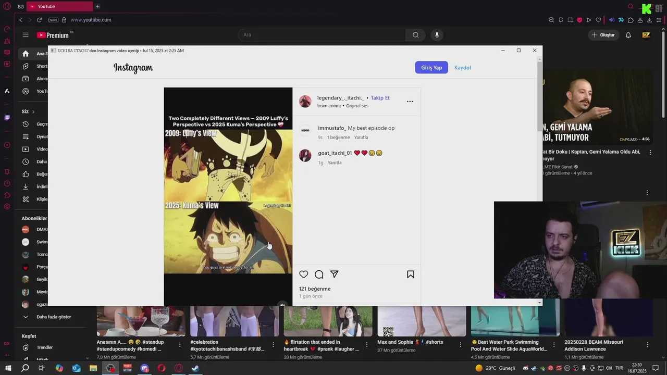Submit the YouTube search magnifier button
Viewport: 667px width, 375px height.
pyautogui.click(x=415, y=35)
